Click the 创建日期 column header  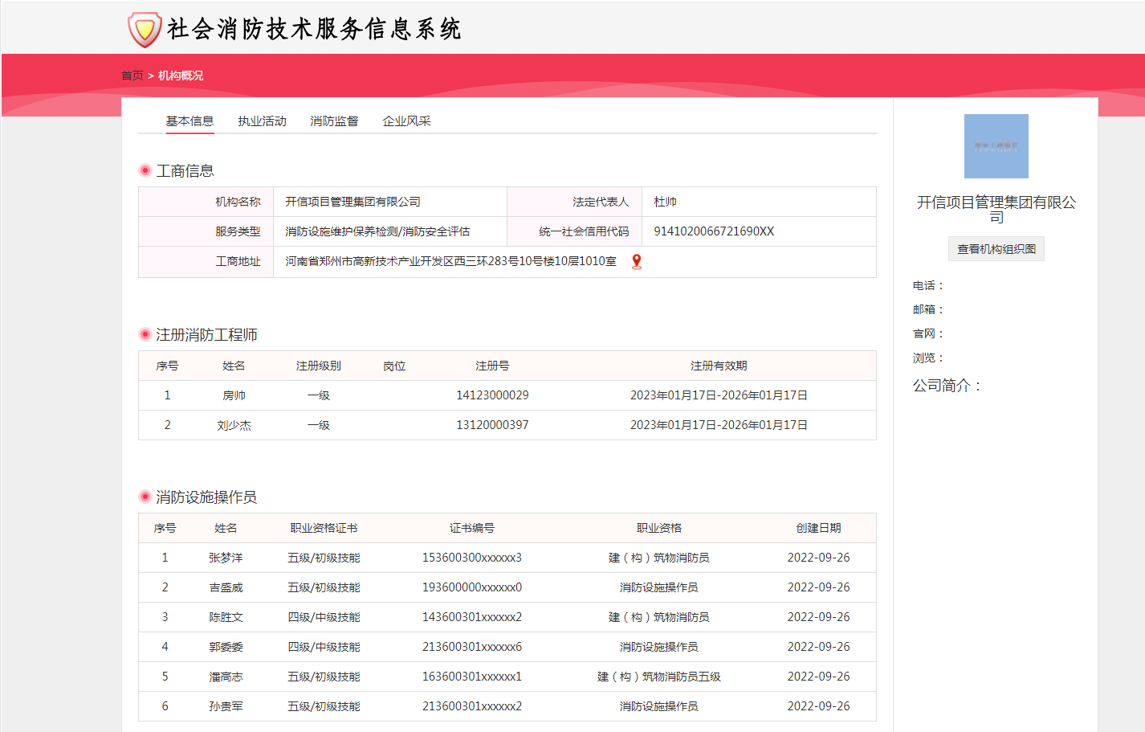click(818, 528)
